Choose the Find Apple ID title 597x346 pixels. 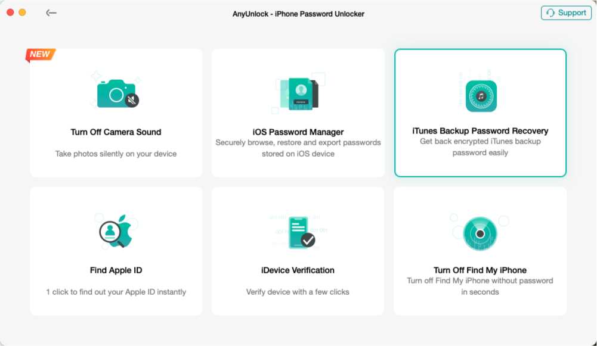tap(116, 270)
